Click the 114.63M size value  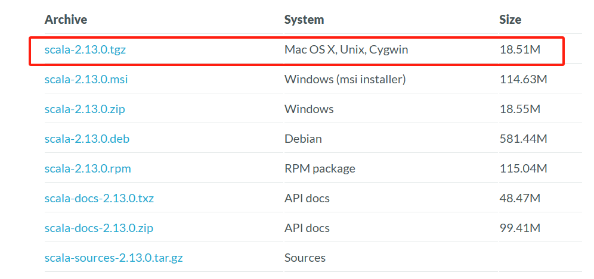[x=523, y=79]
